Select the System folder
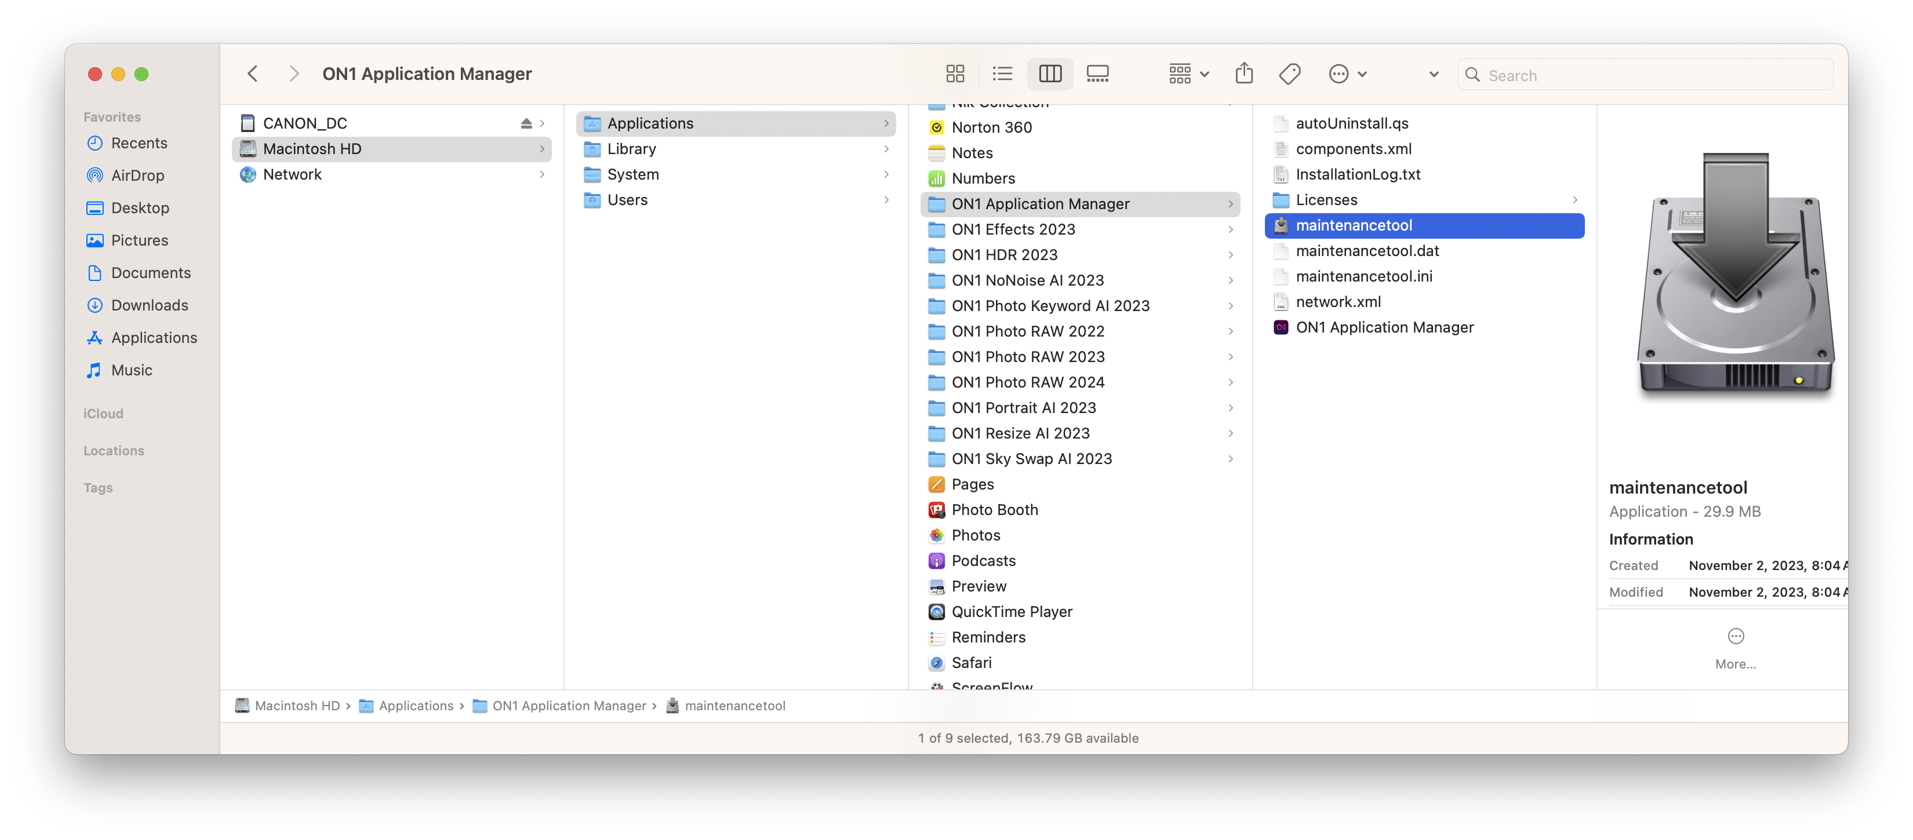The image size is (1913, 840). click(x=736, y=174)
